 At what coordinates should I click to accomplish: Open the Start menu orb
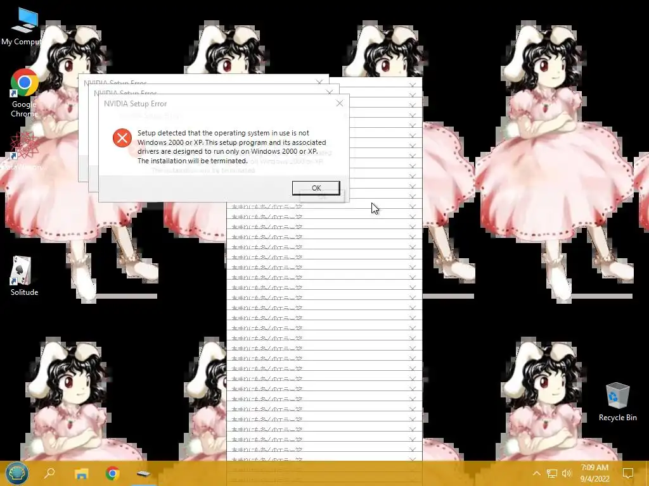tap(17, 473)
